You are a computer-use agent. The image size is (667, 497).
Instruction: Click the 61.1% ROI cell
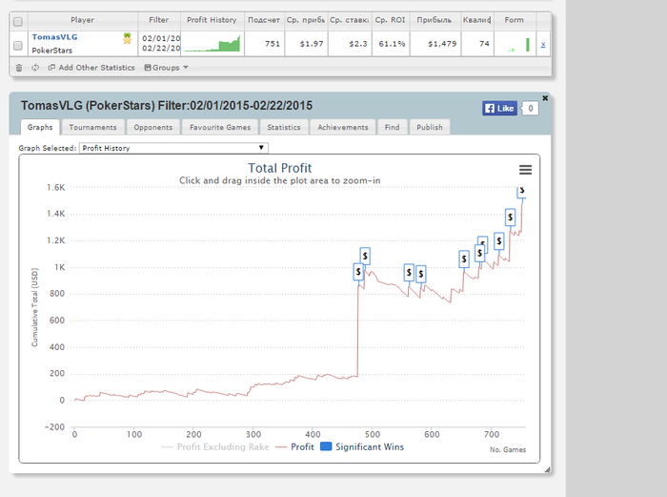392,44
